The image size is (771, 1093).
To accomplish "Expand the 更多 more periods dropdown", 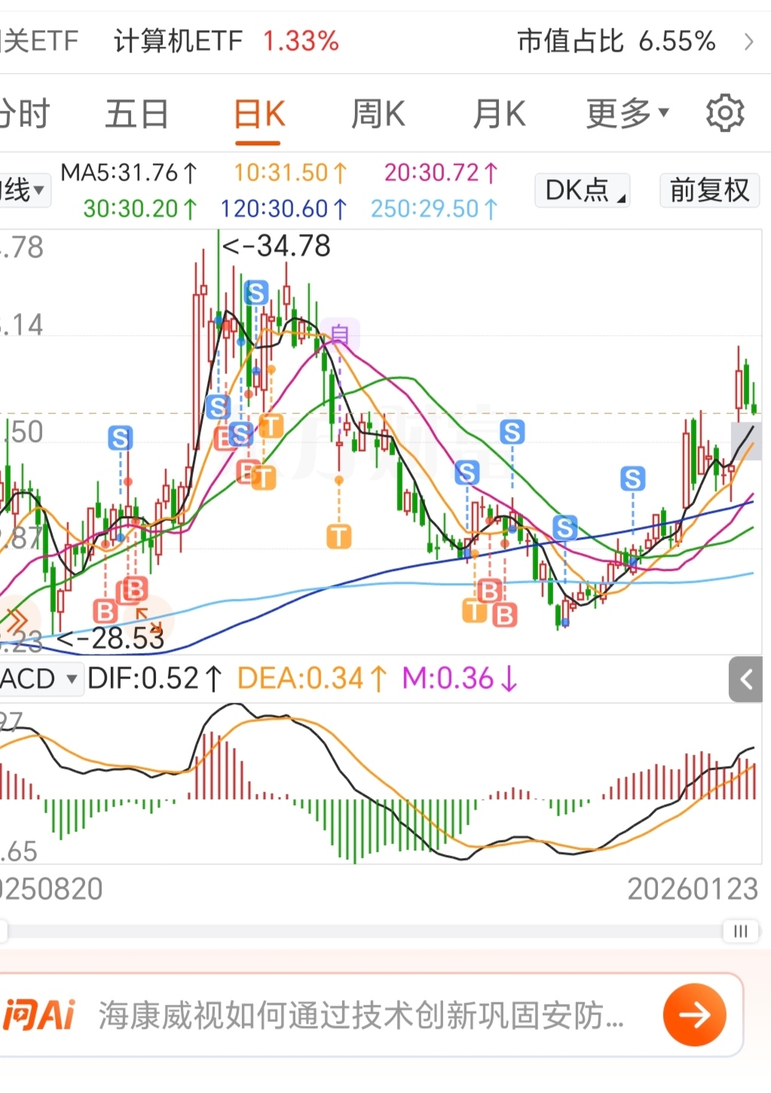I will pyautogui.click(x=627, y=114).
